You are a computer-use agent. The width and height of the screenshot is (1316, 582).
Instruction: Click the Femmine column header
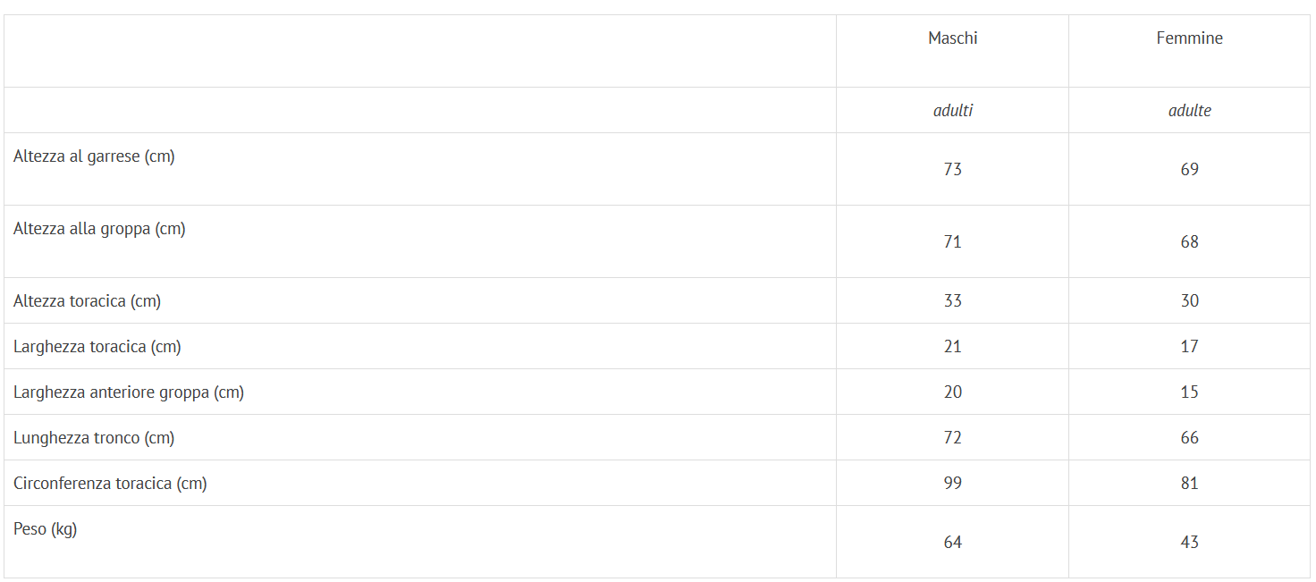1189,38
